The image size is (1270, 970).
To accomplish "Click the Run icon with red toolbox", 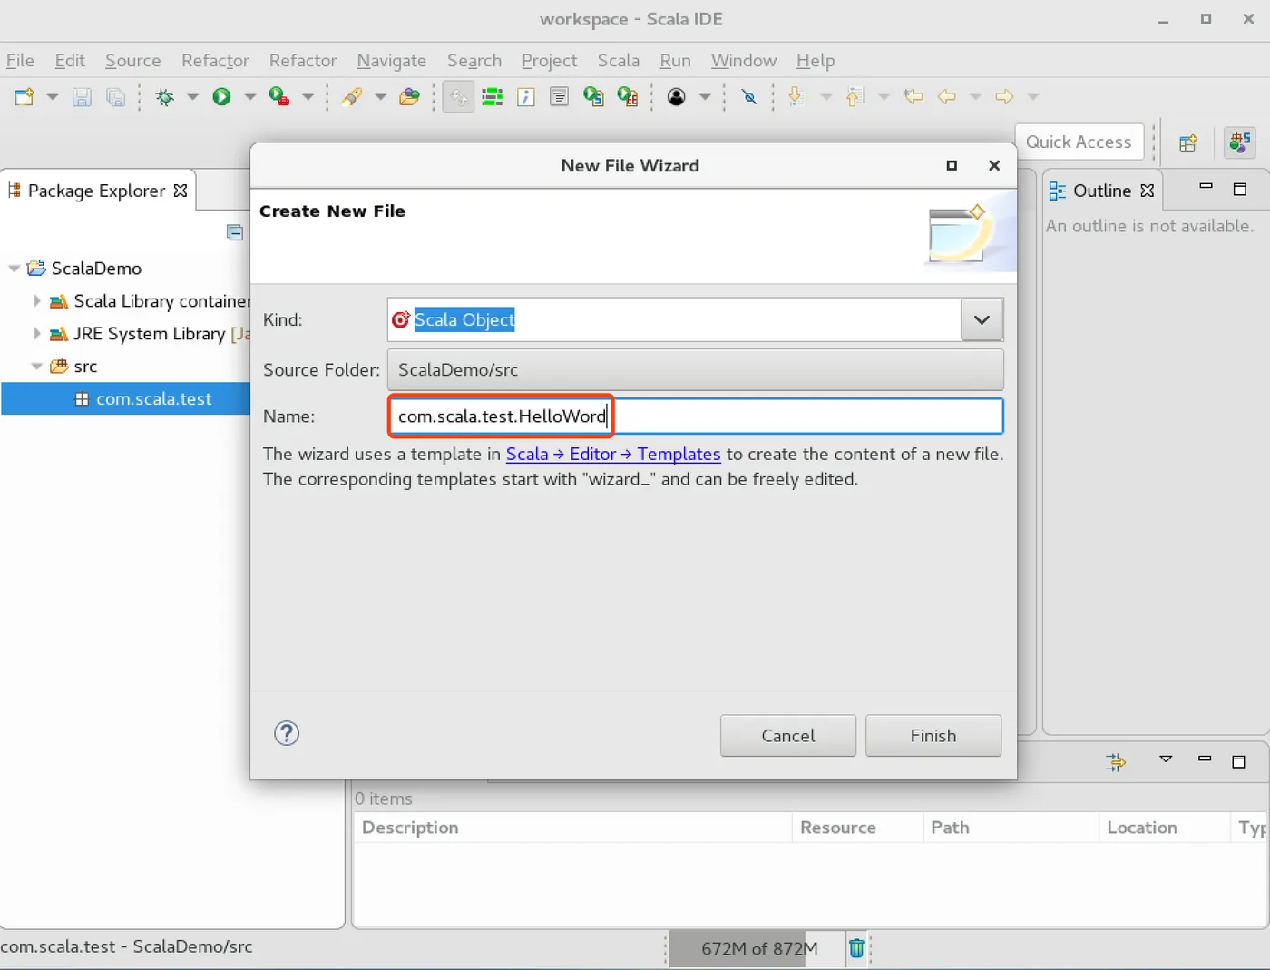I will (x=279, y=96).
